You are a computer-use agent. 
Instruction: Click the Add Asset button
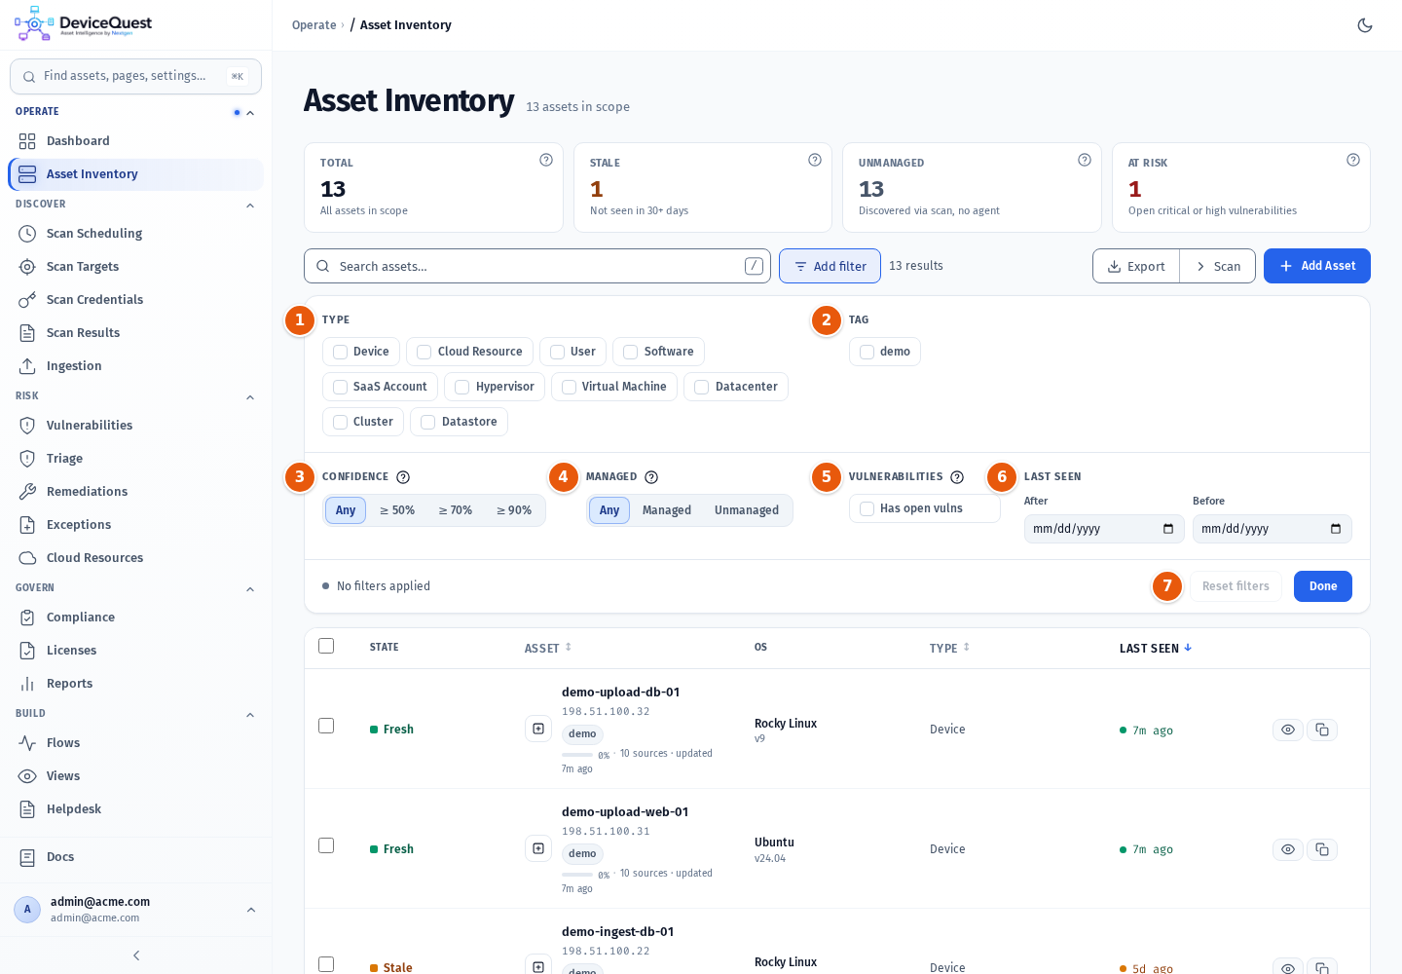pos(1317,266)
